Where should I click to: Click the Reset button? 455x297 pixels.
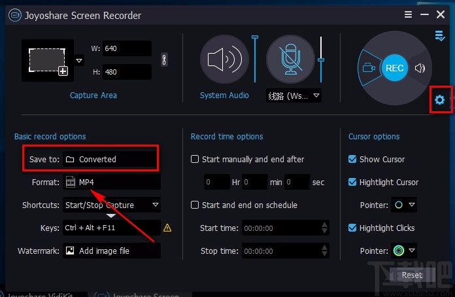(412, 275)
